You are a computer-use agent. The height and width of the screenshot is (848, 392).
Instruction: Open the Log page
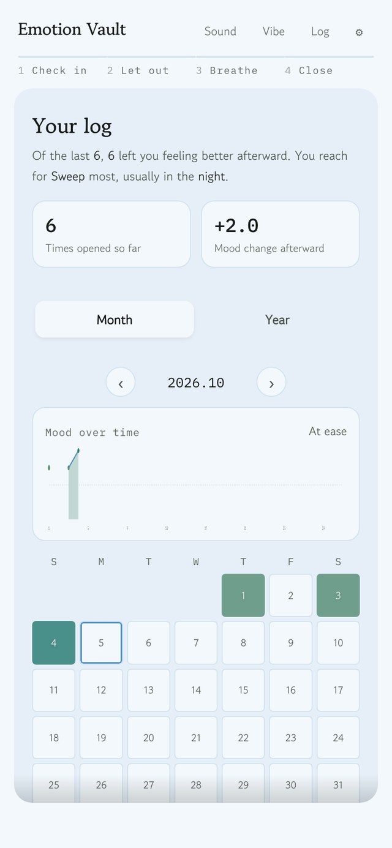(x=320, y=31)
